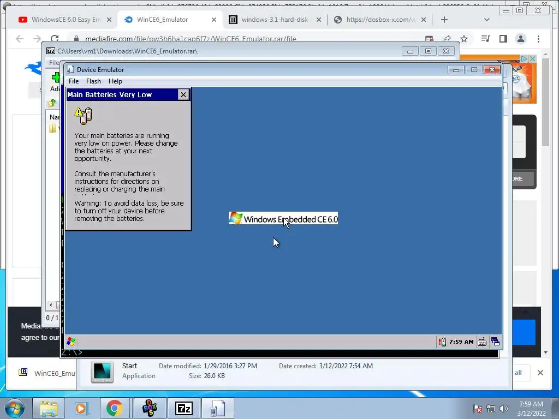Screen dimensions: 559x419
Task: Close the dosbox-x.com tab
Action: [x=424, y=20]
